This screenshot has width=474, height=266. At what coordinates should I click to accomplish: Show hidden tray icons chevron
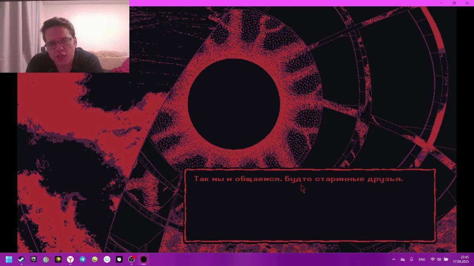[x=394, y=259]
